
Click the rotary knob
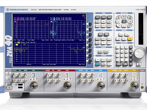139,53
